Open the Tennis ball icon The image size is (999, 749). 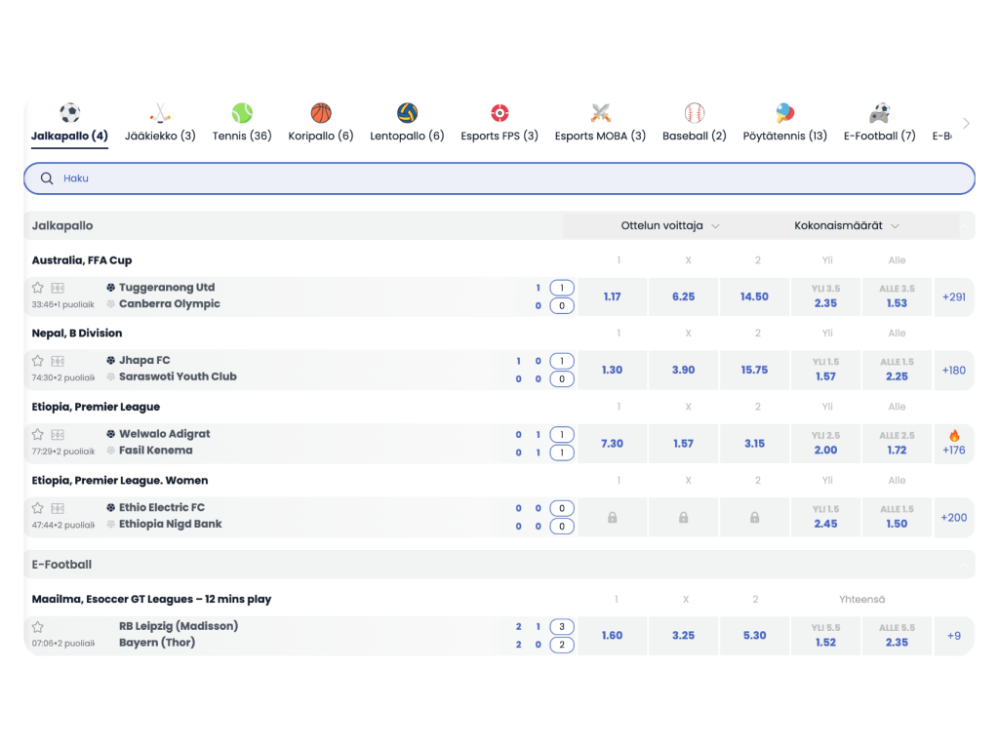pyautogui.click(x=242, y=113)
